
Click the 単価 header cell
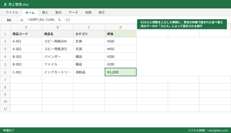point(121,34)
